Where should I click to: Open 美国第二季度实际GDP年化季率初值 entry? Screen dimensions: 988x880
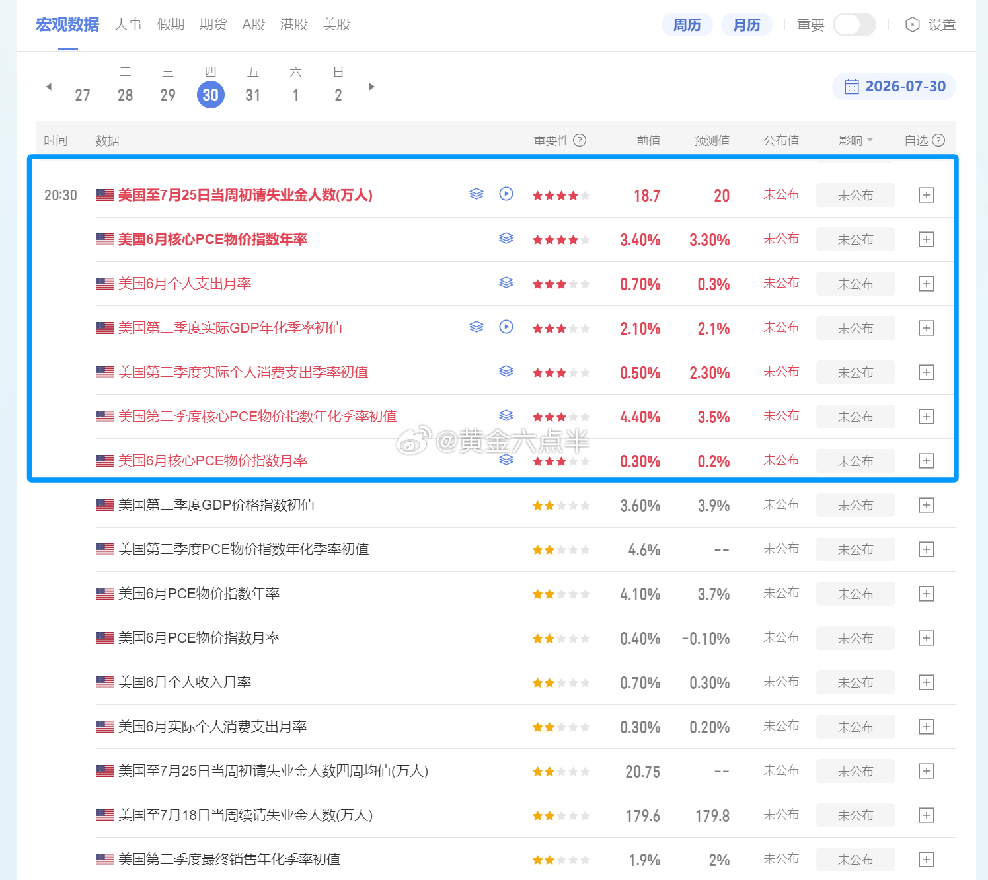(230, 328)
